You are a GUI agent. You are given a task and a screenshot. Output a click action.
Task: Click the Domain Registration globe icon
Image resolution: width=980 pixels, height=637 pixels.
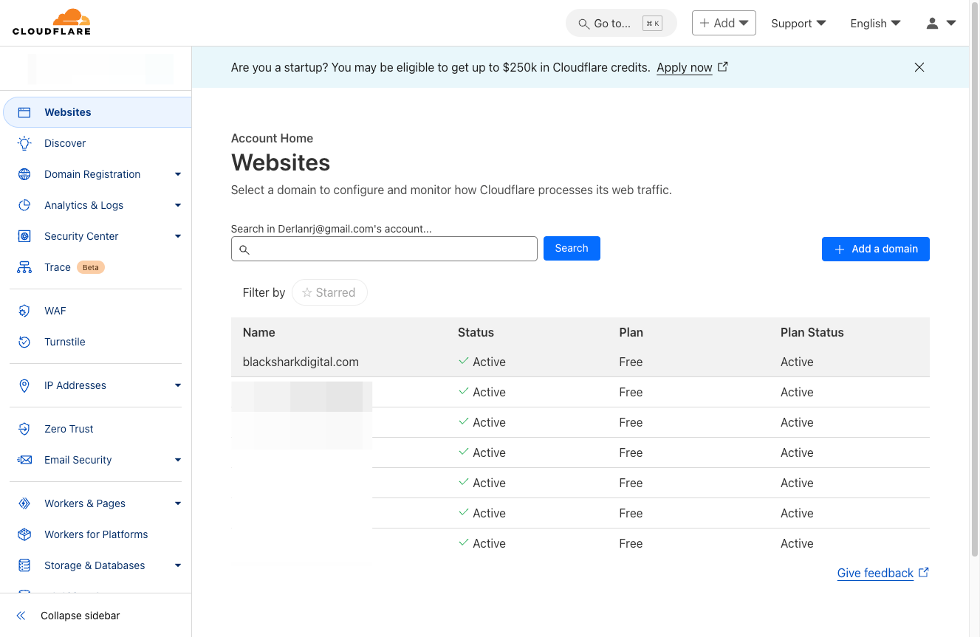click(x=24, y=174)
